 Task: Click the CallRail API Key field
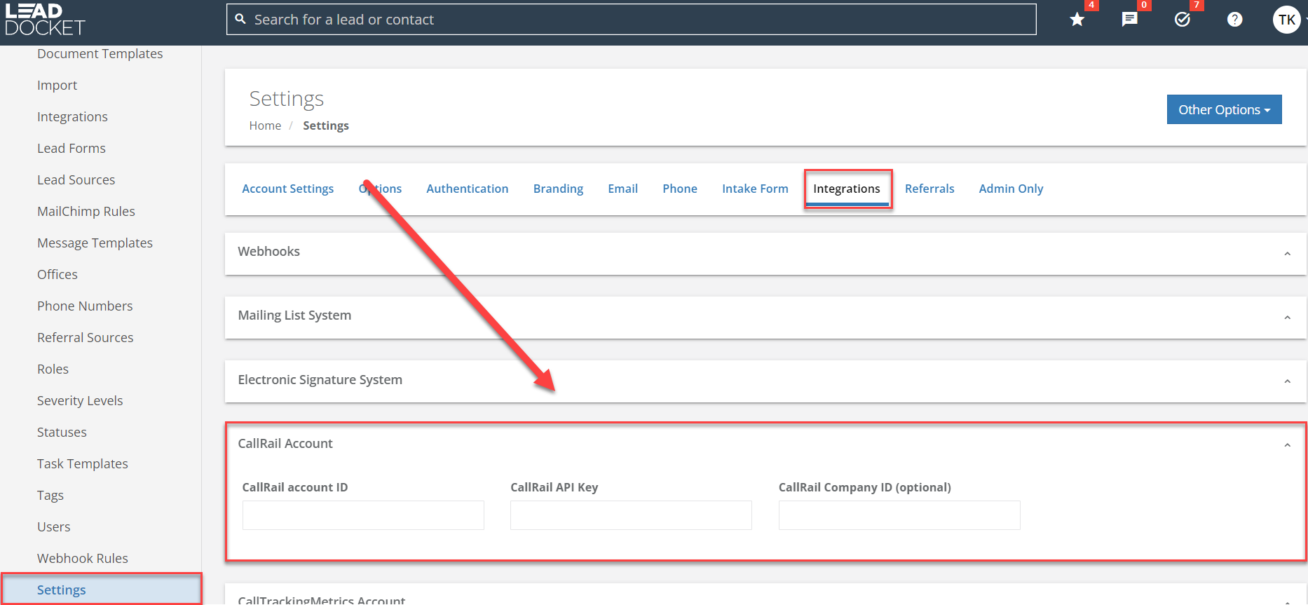click(x=631, y=515)
